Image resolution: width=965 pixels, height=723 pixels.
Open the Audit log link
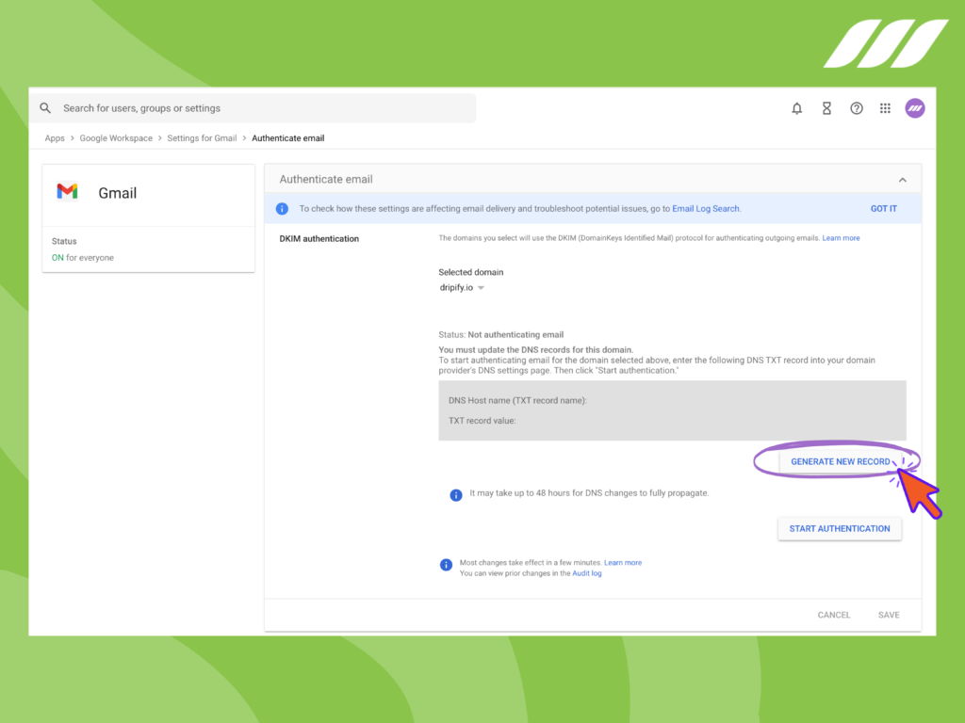tap(587, 572)
